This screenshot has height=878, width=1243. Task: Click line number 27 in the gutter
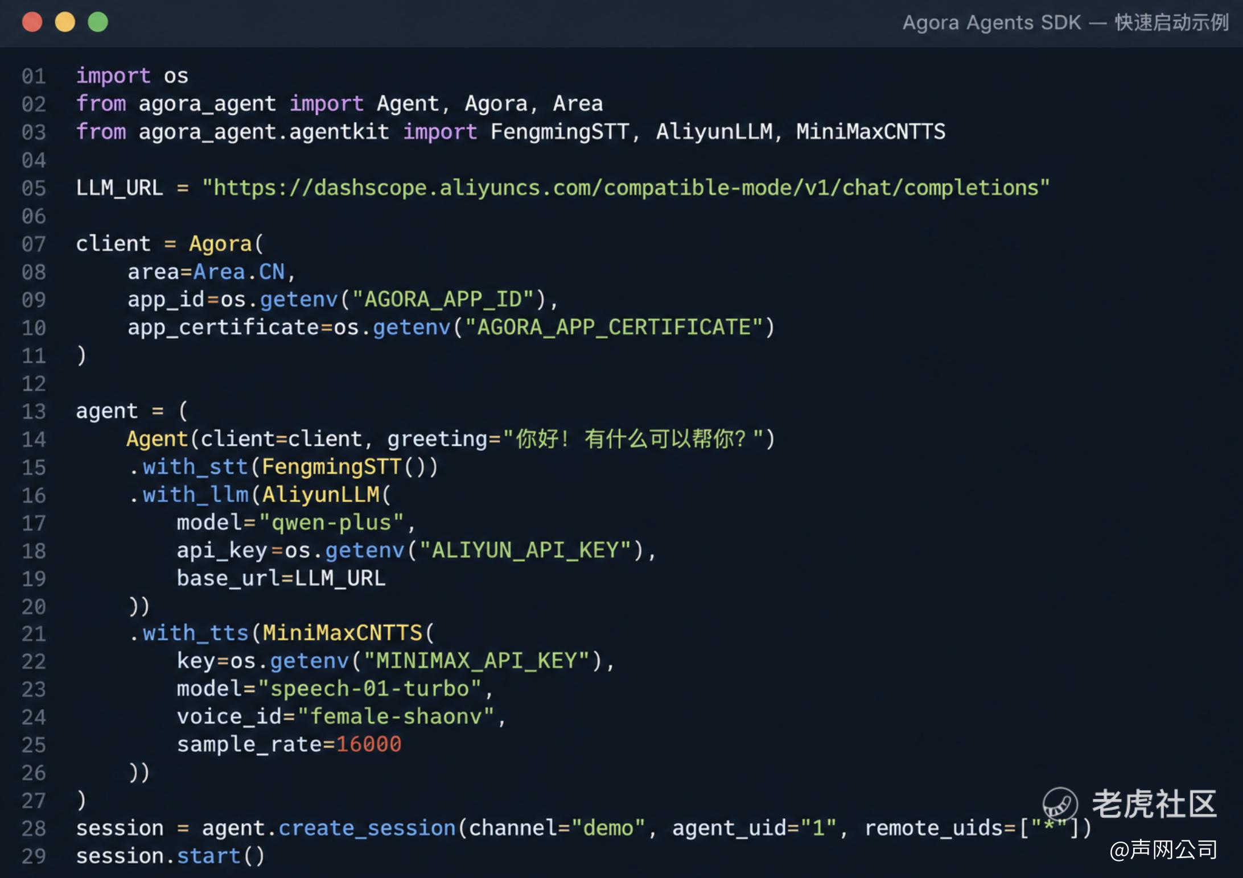34,800
